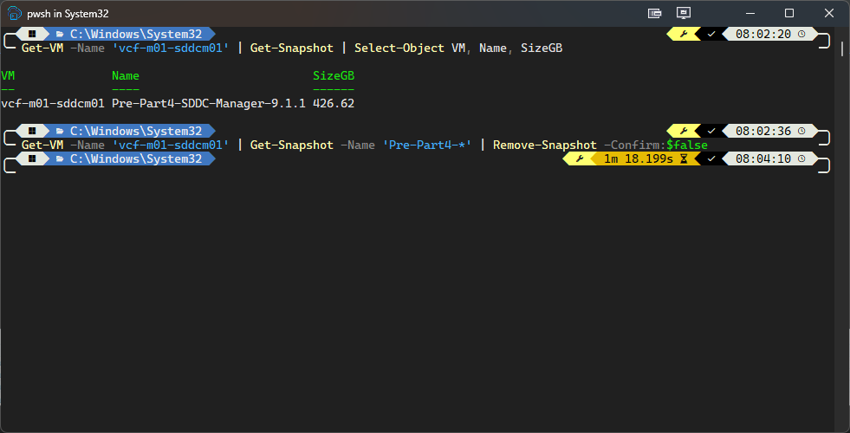Click the Windows logo in the 08:04:10 prompt
Image resolution: width=850 pixels, height=433 pixels.
pyautogui.click(x=33, y=158)
